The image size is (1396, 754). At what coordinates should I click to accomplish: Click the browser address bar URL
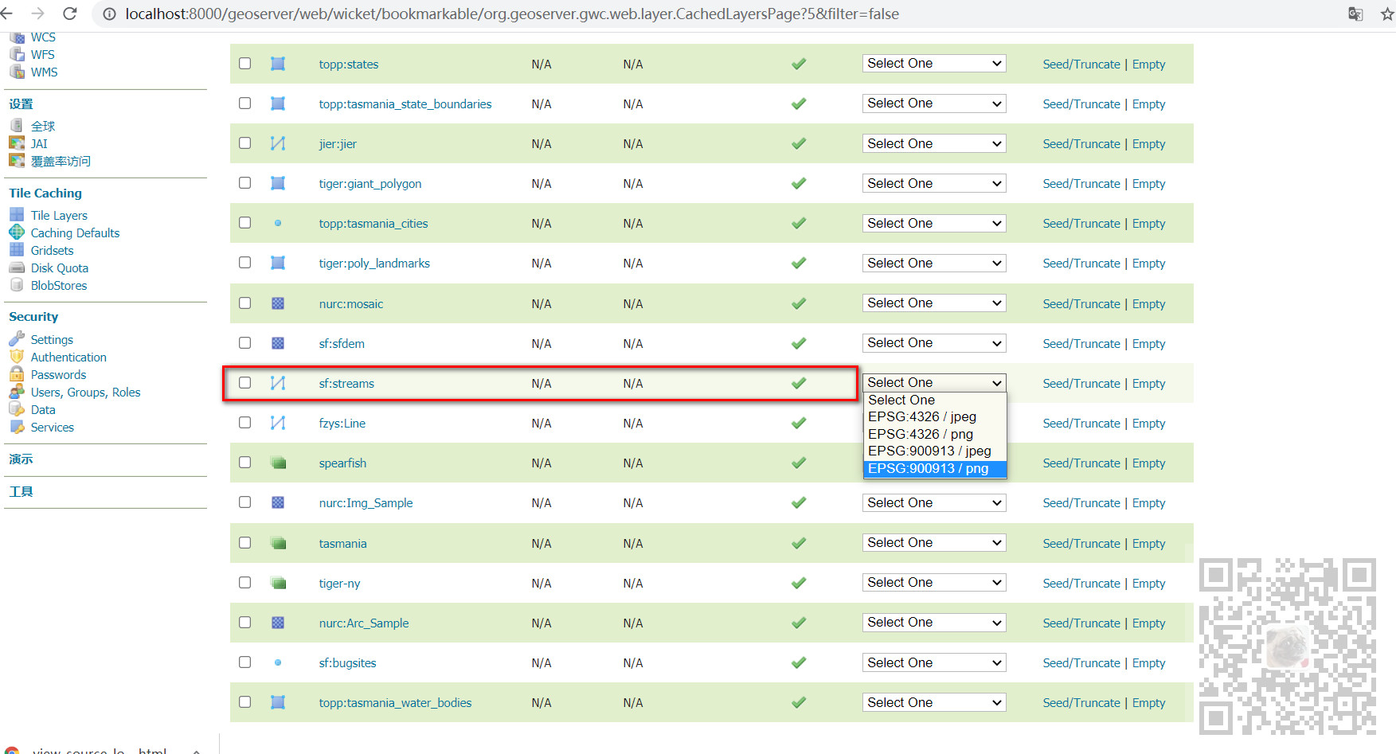pos(512,14)
